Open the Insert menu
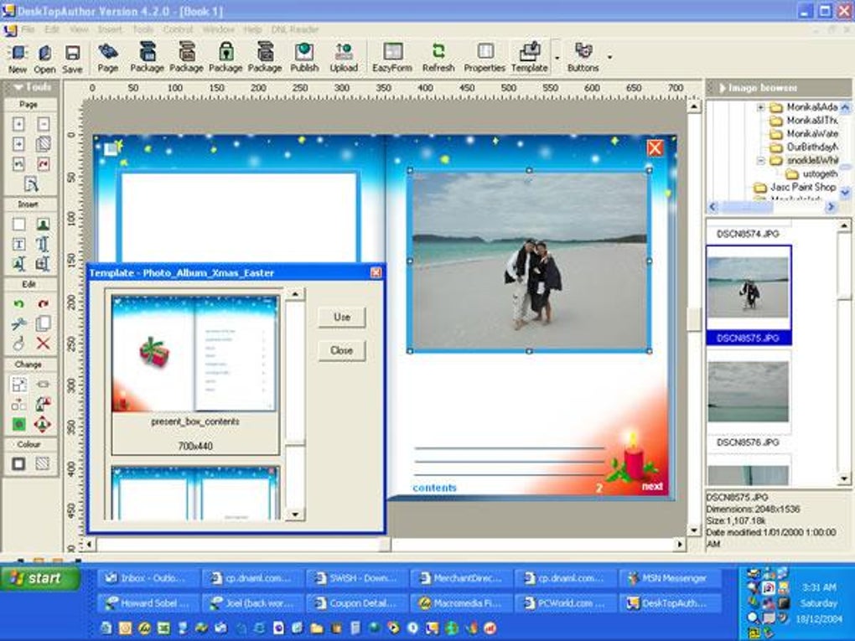This screenshot has width=855, height=641. 110,29
